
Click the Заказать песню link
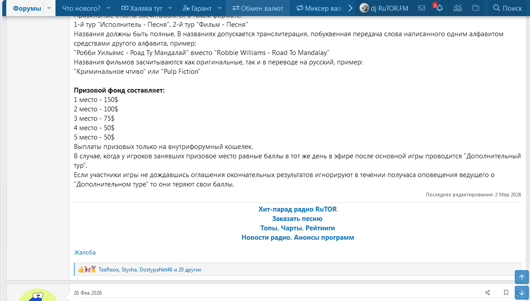click(297, 219)
